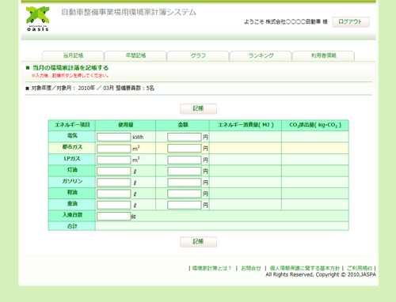Click the 都市ガス row label

(x=72, y=147)
